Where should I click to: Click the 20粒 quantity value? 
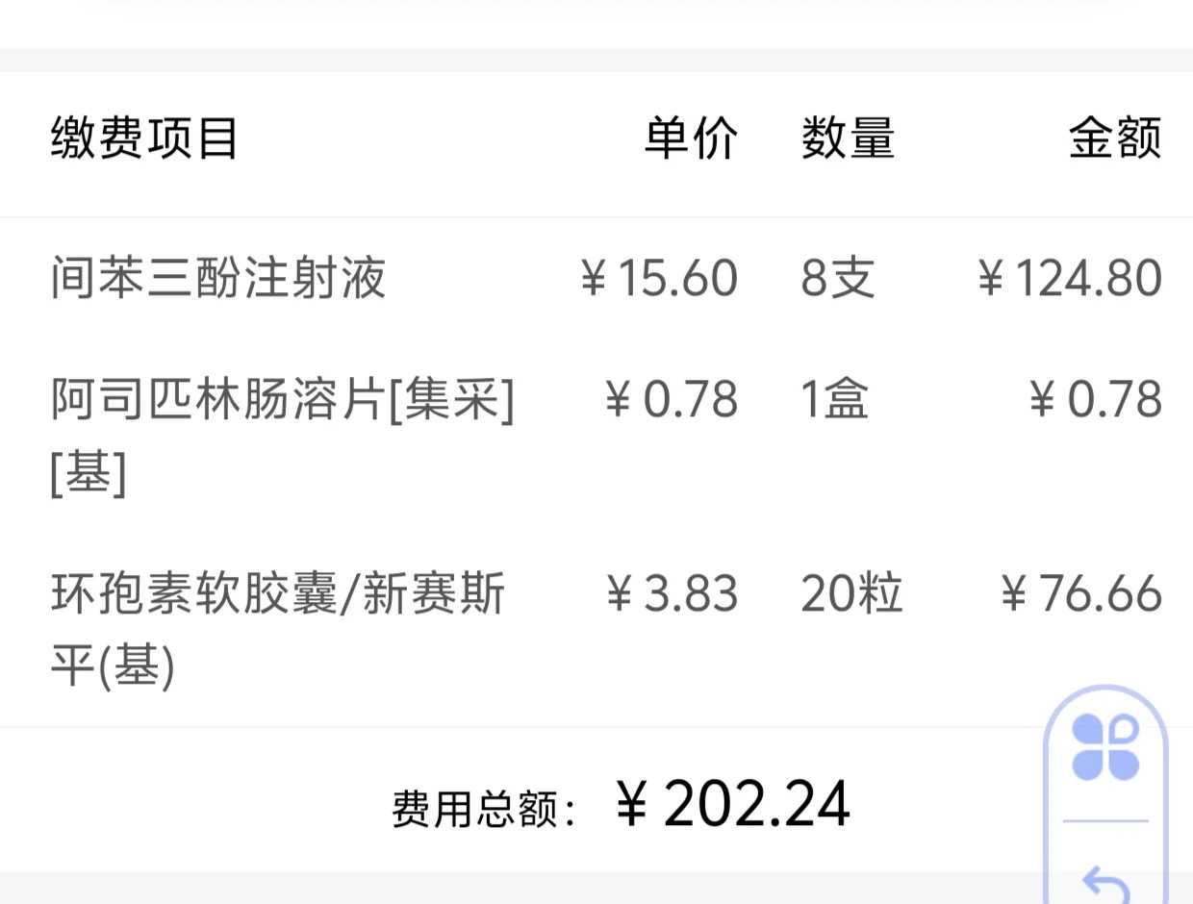click(x=850, y=594)
